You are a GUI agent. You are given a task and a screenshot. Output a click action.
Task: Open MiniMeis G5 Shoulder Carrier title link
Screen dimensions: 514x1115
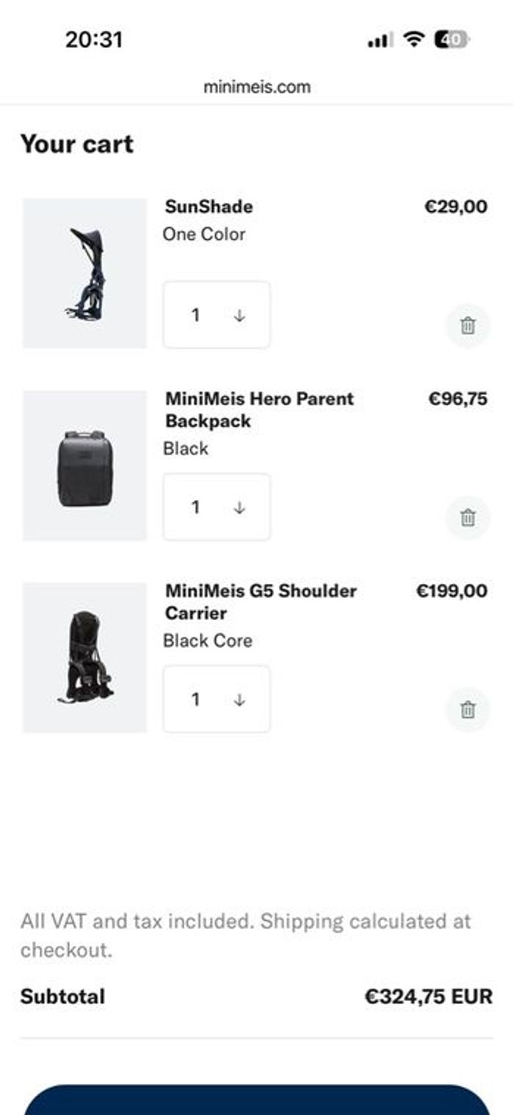point(261,602)
